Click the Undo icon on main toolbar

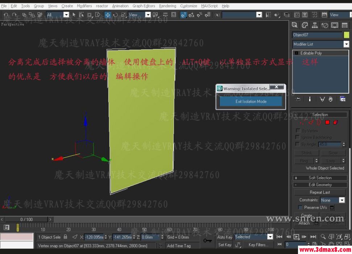tap(5, 15)
